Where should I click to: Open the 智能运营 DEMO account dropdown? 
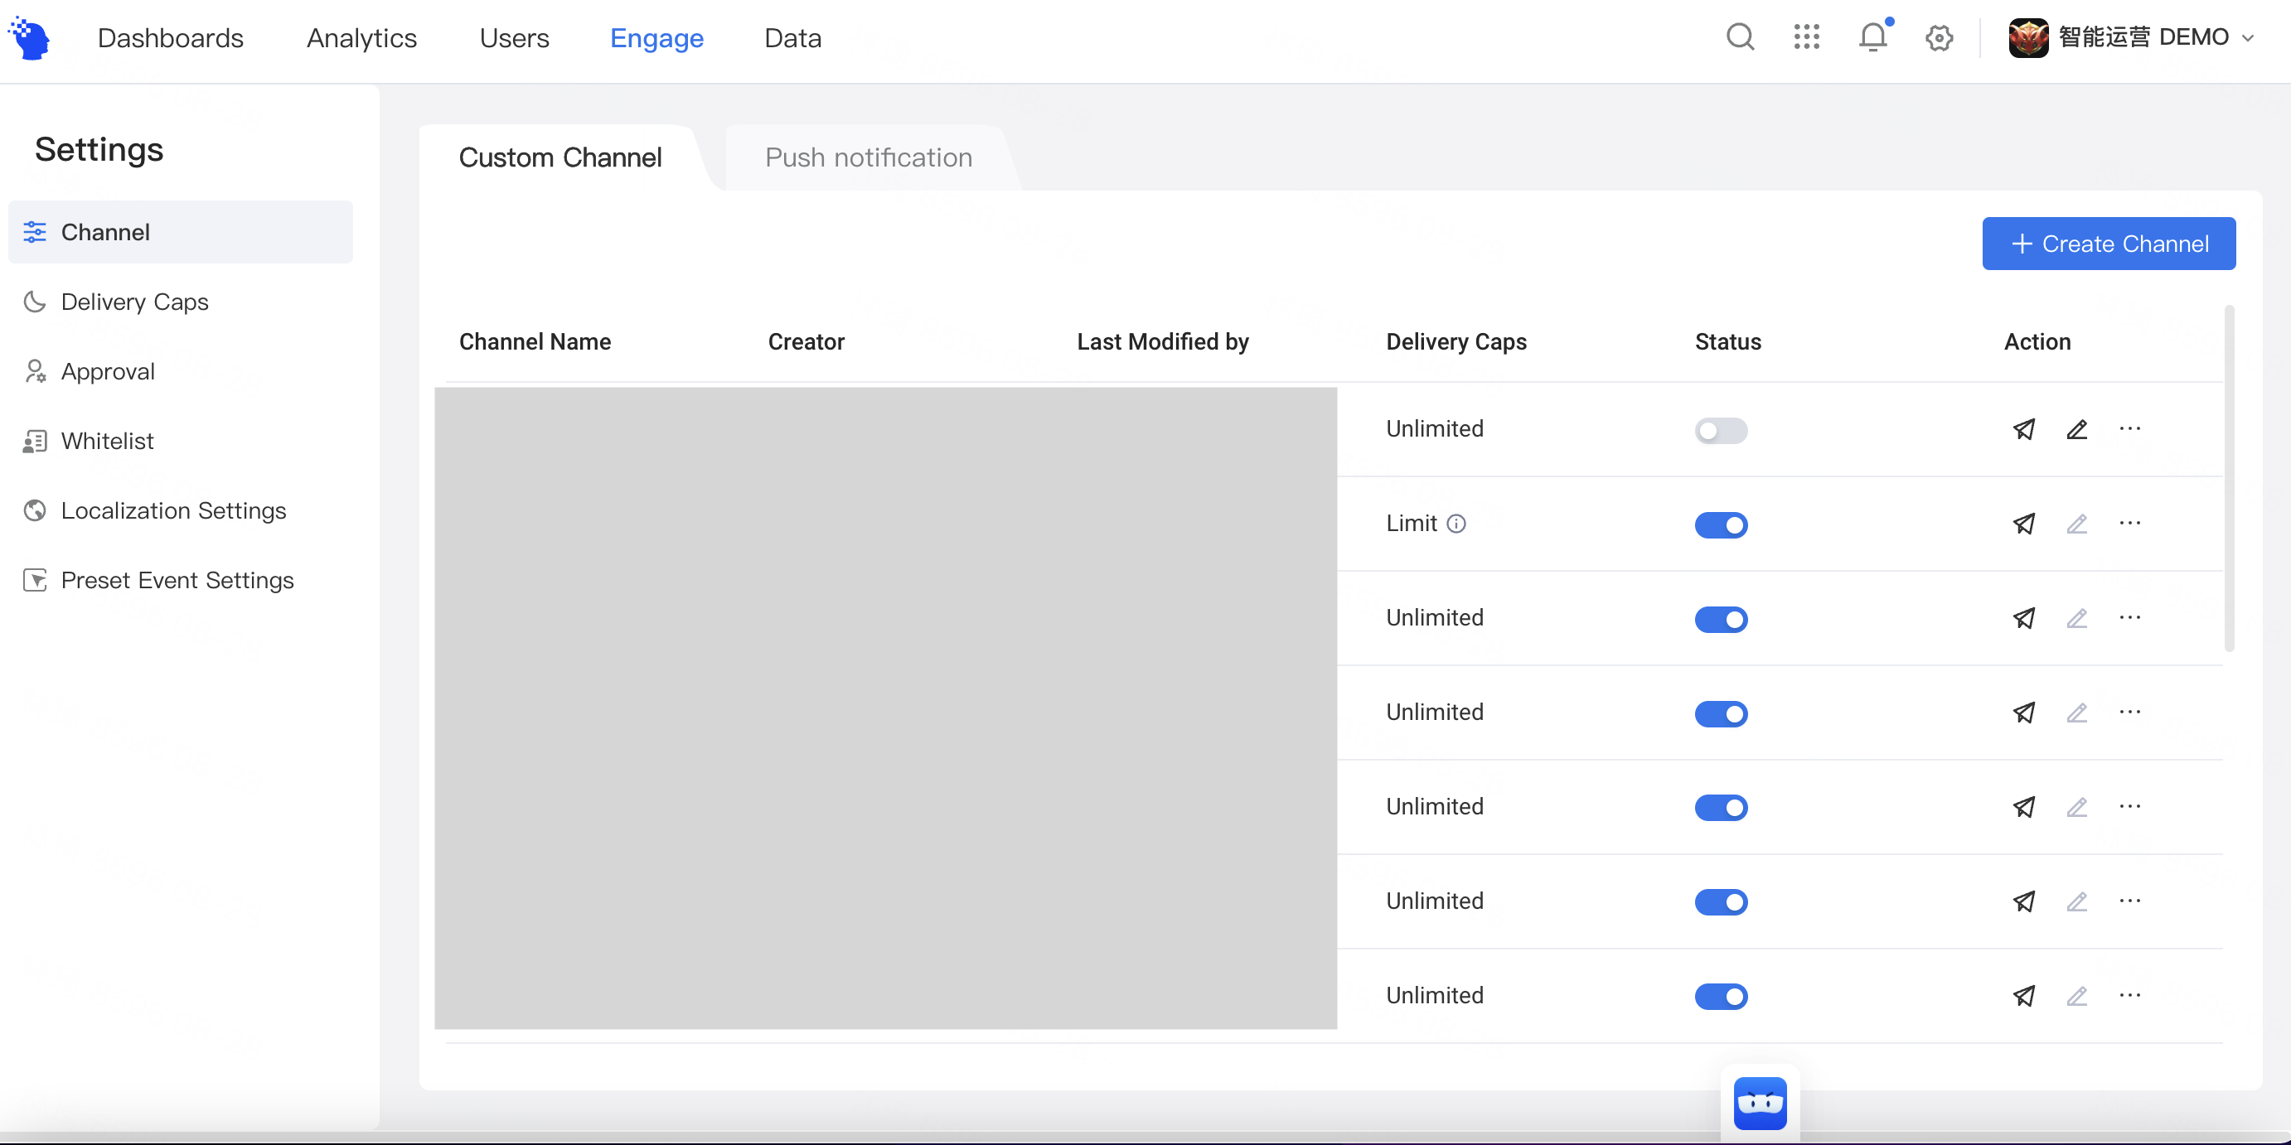pos(2134,37)
